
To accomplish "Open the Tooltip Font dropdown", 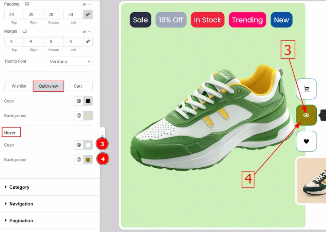I will tap(69, 62).
